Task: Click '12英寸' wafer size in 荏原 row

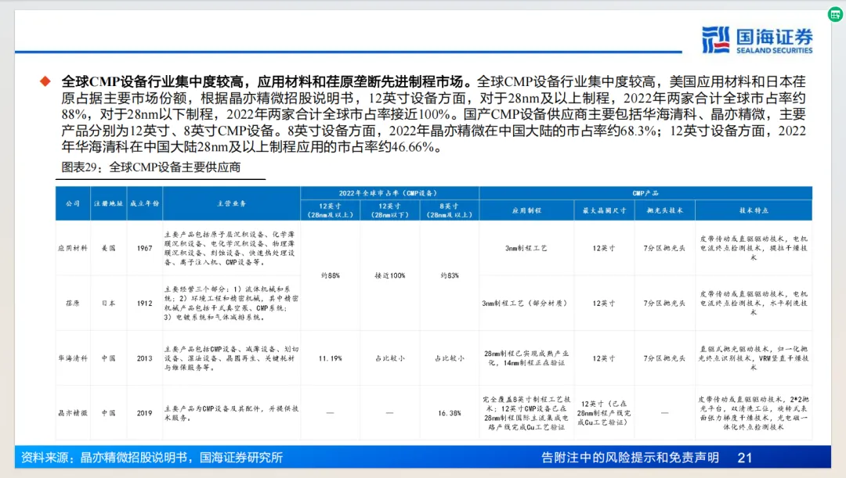Action: [x=604, y=304]
